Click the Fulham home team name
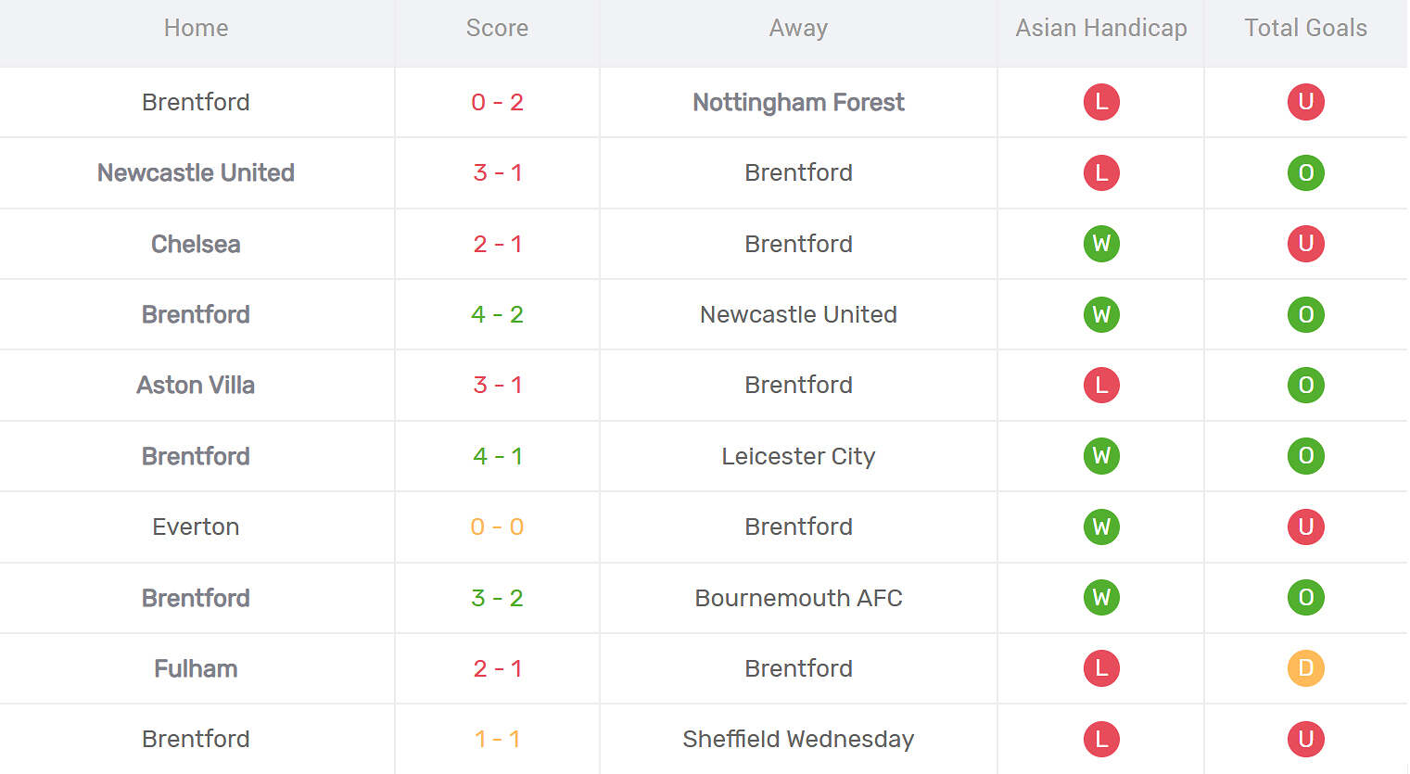Viewport: 1410px width, 774px height. pyautogui.click(x=196, y=668)
